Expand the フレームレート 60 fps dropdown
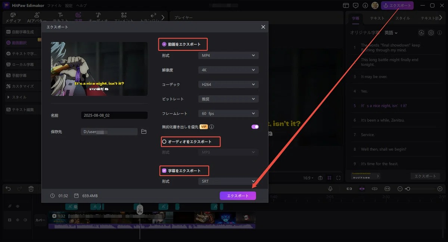 click(x=228, y=113)
